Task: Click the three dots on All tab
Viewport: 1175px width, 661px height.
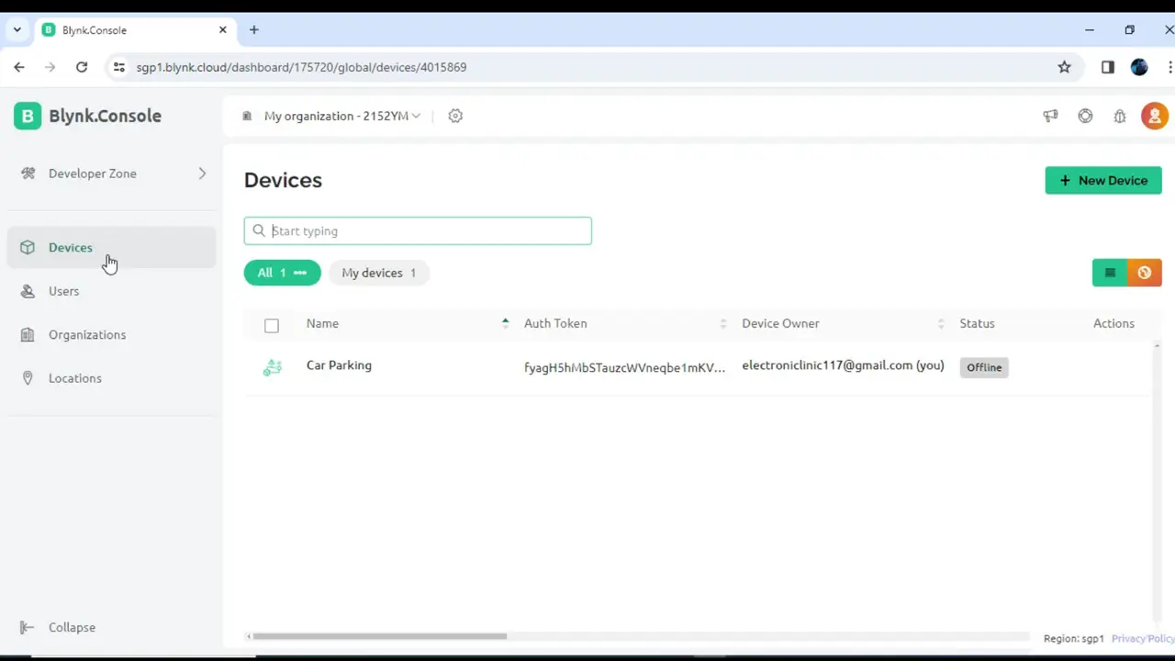Action: point(300,273)
